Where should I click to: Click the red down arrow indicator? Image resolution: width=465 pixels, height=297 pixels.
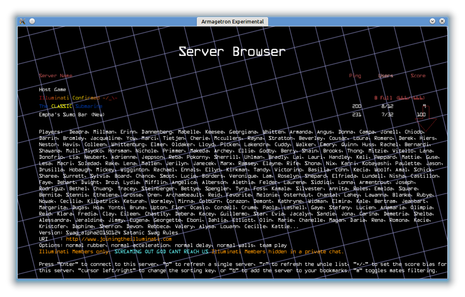(426, 121)
